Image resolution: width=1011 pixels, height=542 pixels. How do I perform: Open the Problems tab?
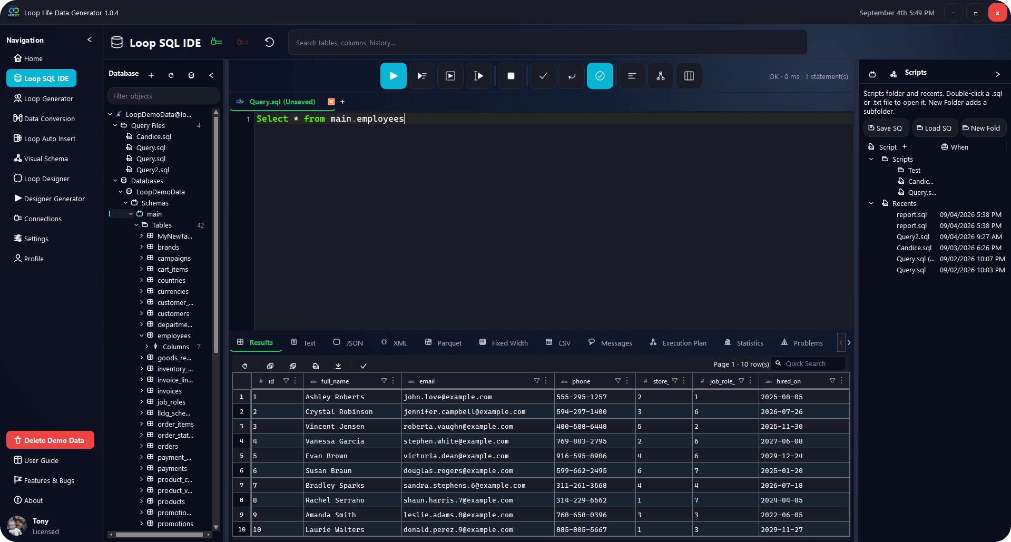pyautogui.click(x=802, y=343)
